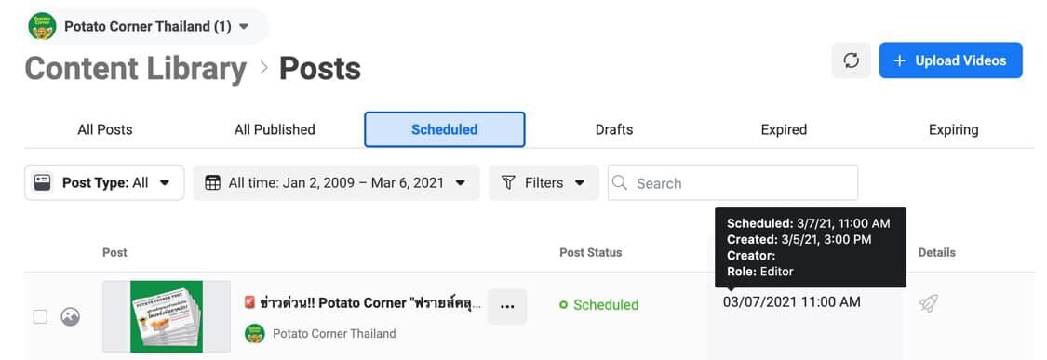Screen dimensions: 1047x360
Task: Click the funnel Filters icon
Action: (x=508, y=183)
